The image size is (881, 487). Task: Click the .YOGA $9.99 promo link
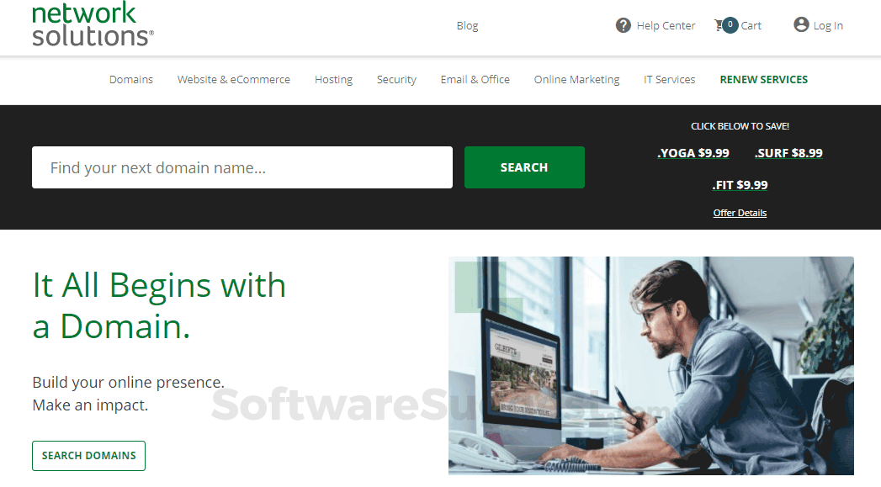693,153
